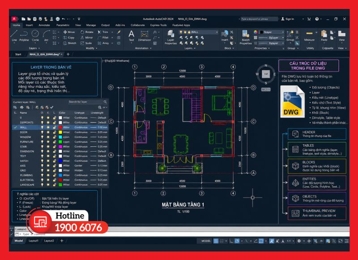
Task: Click the WCS label under ViewCube
Action: pos(266,89)
